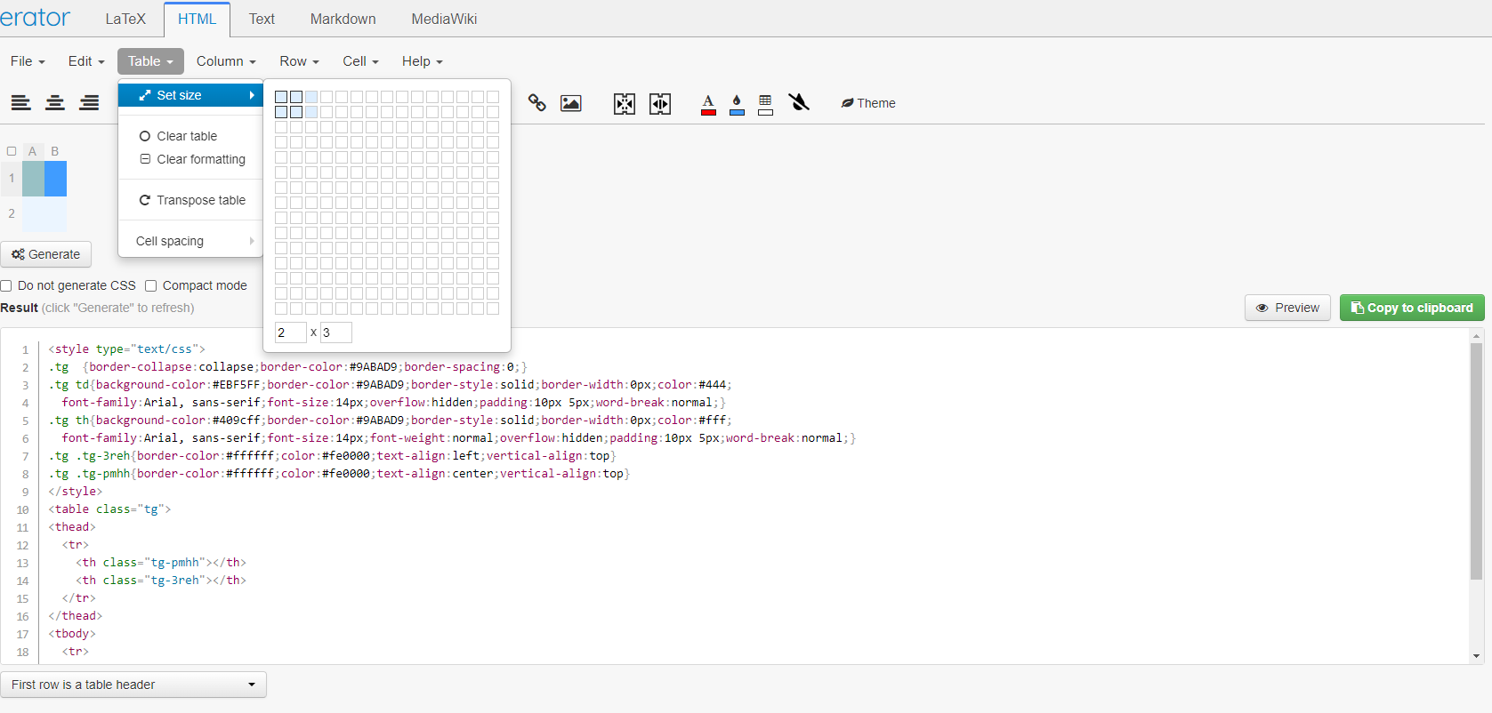This screenshot has height=713, width=1492.
Task: Switch to the Markdown tab
Action: click(343, 19)
